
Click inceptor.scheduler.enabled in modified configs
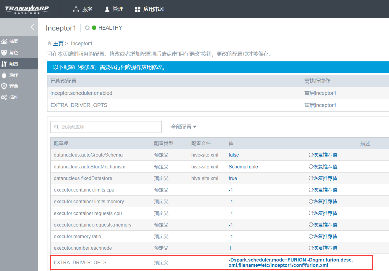coord(81,93)
